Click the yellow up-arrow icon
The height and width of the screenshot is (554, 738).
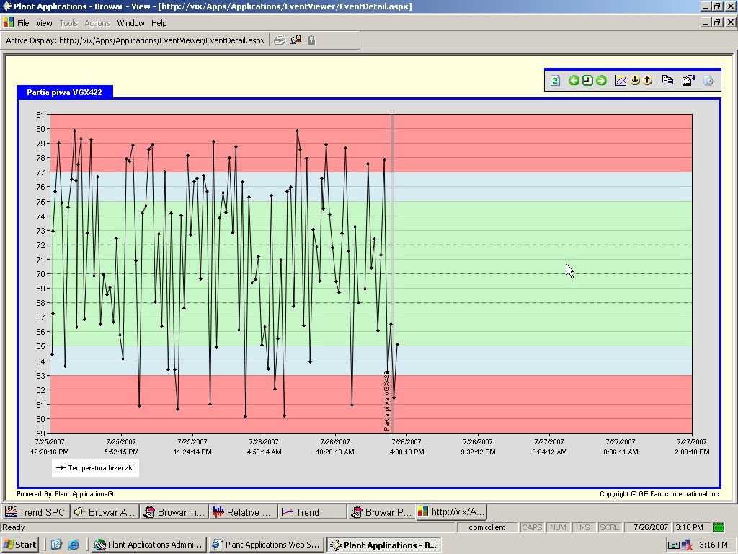648,81
